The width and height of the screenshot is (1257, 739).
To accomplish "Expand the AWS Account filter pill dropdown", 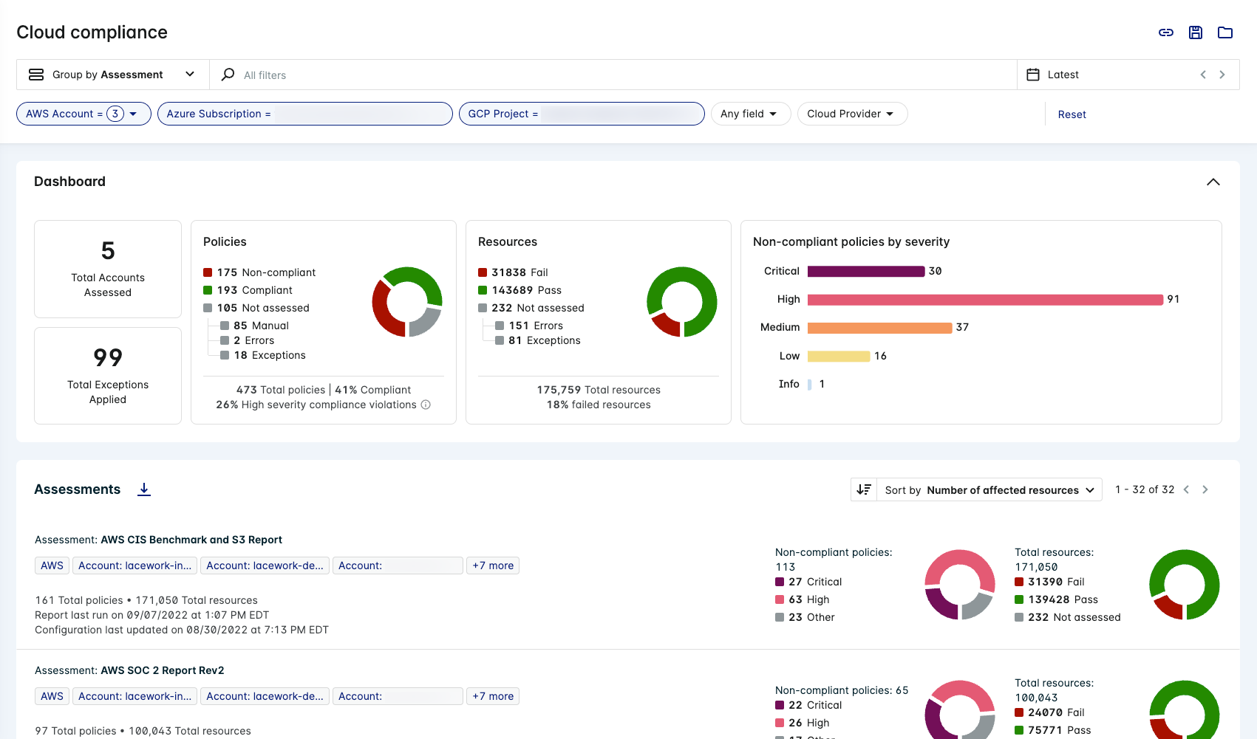I will (133, 114).
